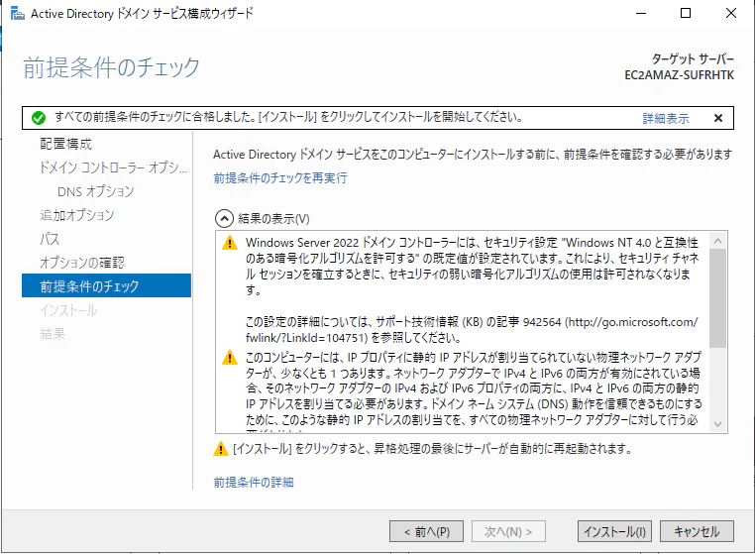Image resolution: width=755 pixels, height=554 pixels.
Task: Collapse the 結果の表示(V) section
Action: click(224, 219)
